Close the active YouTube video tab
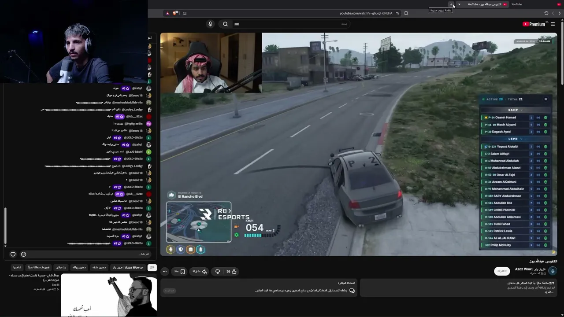Screen dimensions: 564x317 click(459, 4)
